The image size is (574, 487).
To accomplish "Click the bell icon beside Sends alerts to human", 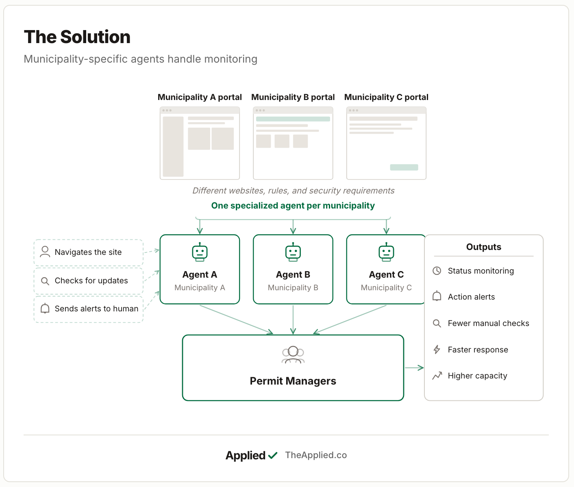I will pyautogui.click(x=45, y=309).
